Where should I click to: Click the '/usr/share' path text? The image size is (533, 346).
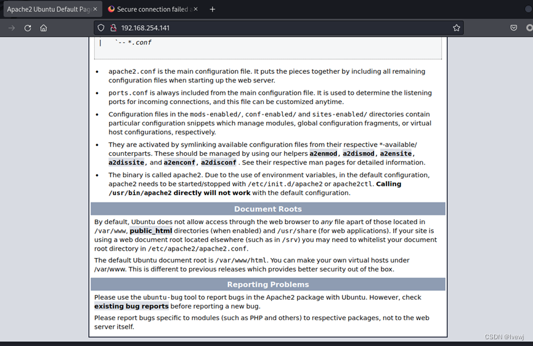(297, 230)
